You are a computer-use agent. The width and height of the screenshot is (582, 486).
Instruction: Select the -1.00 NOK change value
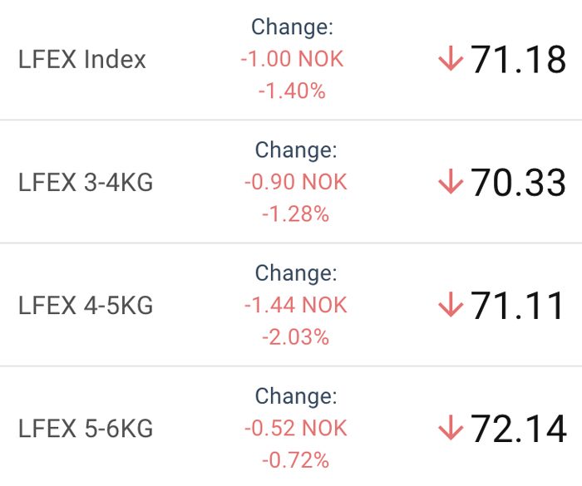[x=292, y=59]
